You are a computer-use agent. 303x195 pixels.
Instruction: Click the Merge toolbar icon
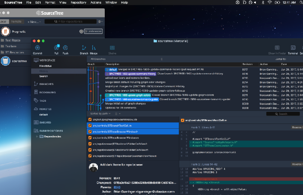coord(94,48)
